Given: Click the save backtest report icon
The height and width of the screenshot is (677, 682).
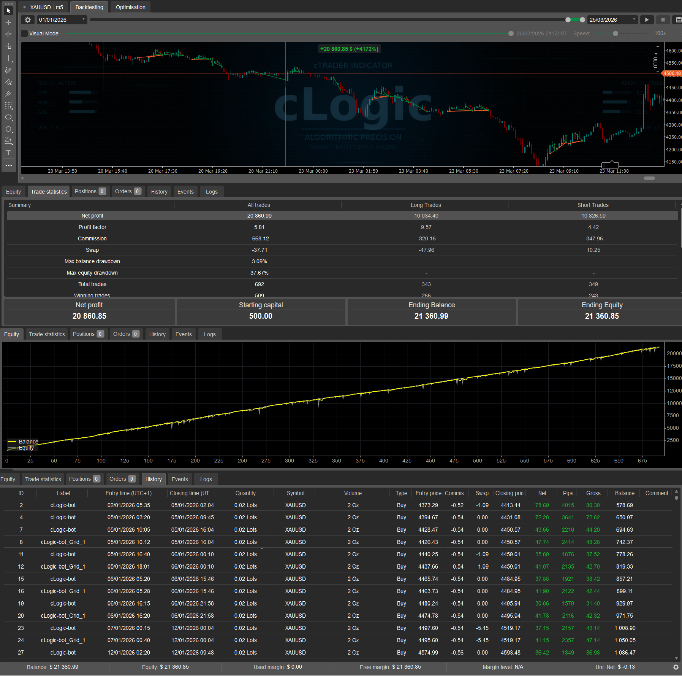Looking at the screenshot, I should (x=678, y=19).
